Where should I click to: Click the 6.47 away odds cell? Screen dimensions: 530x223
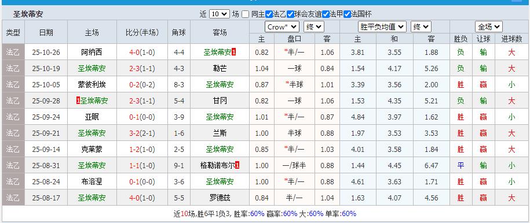click(431, 166)
